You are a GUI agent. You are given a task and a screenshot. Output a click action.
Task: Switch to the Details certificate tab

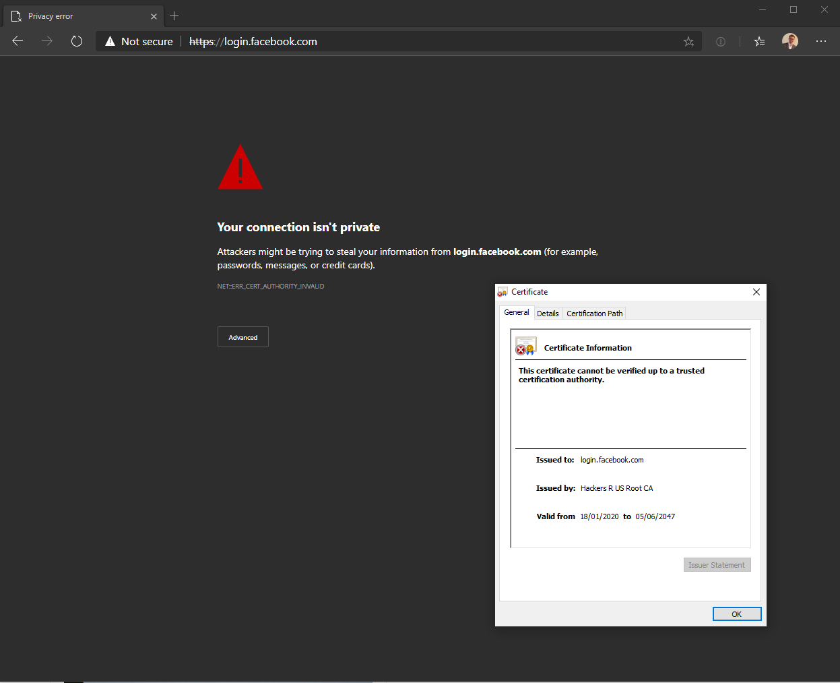point(548,314)
